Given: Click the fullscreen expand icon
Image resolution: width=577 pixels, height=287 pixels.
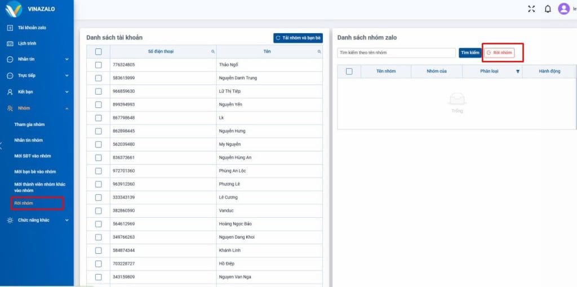Looking at the screenshot, I should [x=531, y=9].
